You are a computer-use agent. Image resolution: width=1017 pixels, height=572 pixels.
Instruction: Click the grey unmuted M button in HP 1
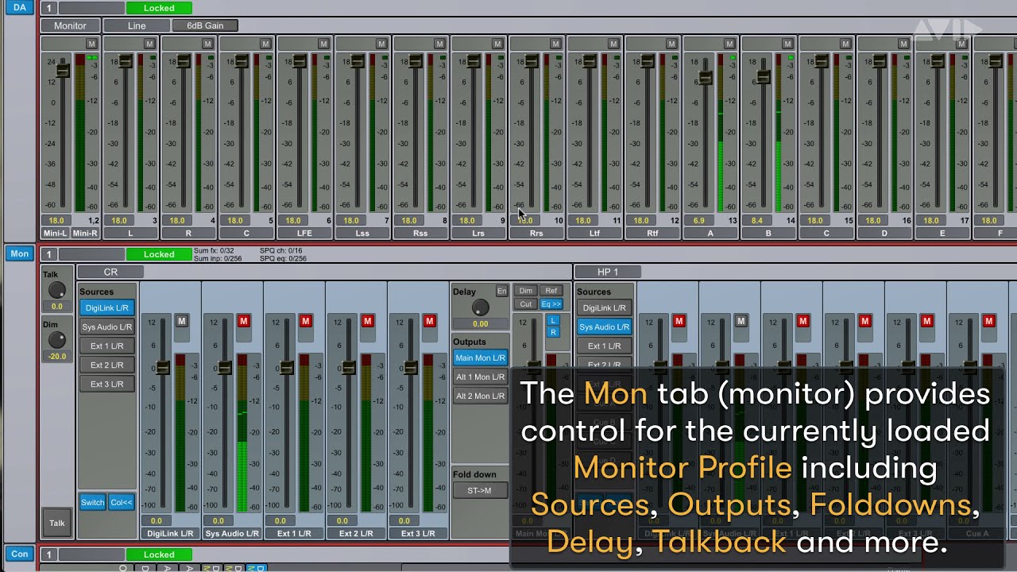741,321
